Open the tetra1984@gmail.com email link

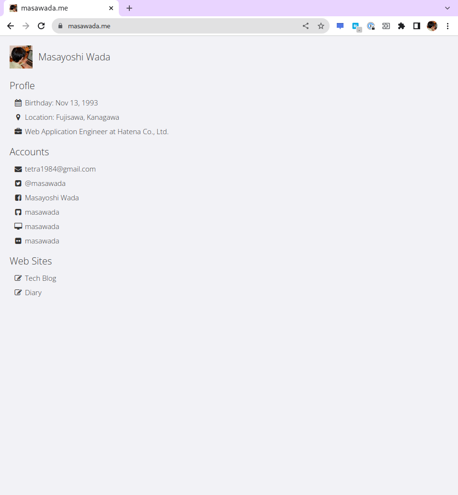[x=60, y=169]
